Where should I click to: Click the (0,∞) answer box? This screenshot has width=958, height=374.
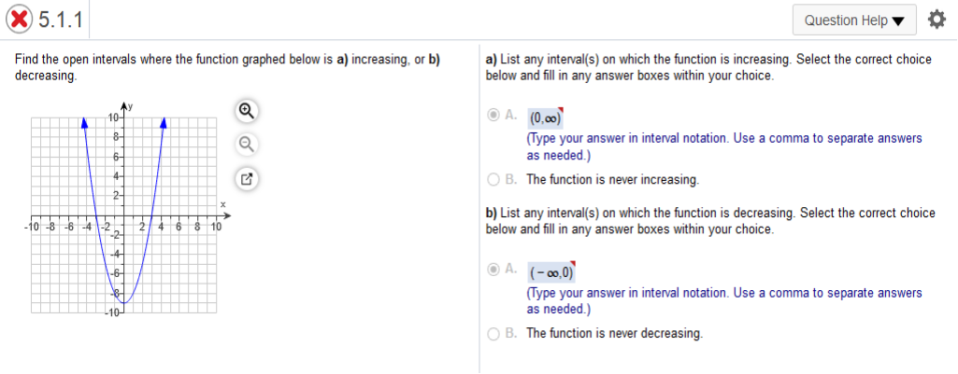coord(546,118)
